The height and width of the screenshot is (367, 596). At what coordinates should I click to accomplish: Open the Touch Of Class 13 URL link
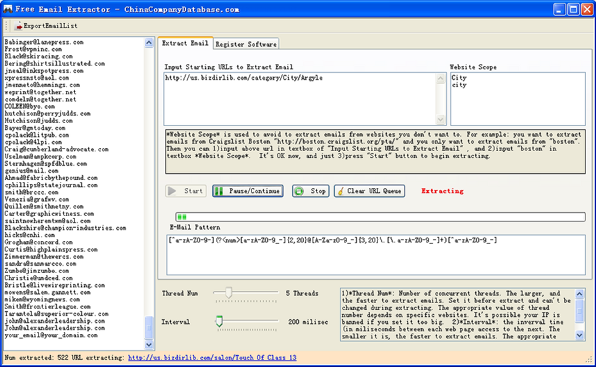212,357
